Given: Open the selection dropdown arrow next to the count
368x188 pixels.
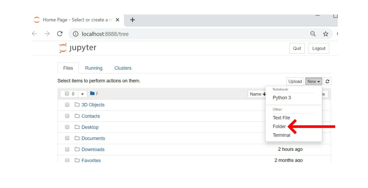Looking at the screenshot, I should 82,94.
